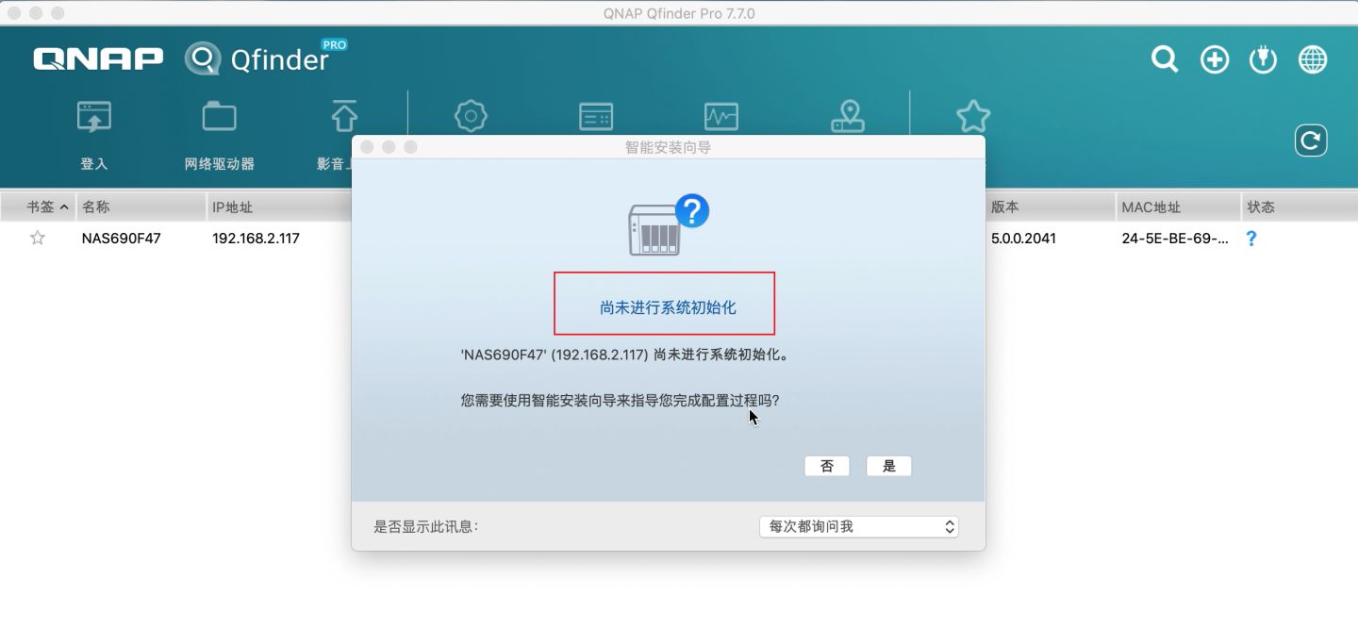Open the power plug icon in top bar
1358x628 pixels.
pyautogui.click(x=1263, y=58)
